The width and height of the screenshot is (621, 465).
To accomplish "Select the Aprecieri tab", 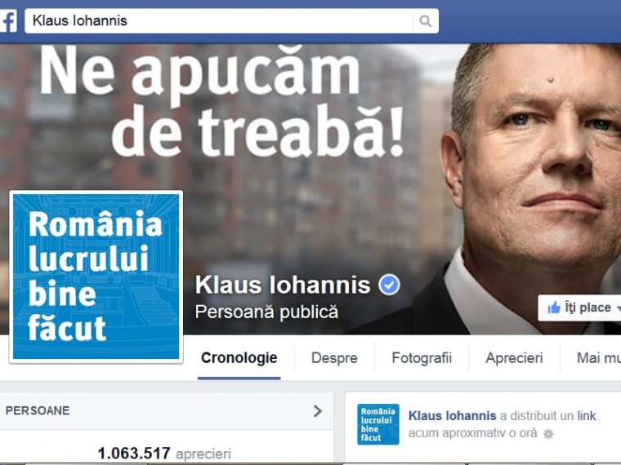I will 514,358.
